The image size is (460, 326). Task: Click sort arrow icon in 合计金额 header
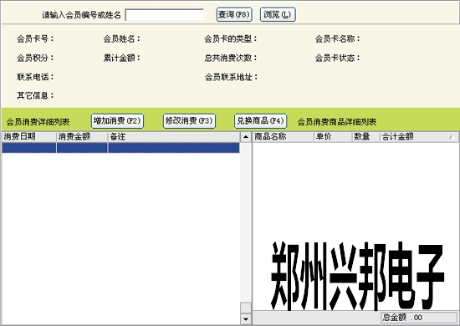click(x=452, y=137)
